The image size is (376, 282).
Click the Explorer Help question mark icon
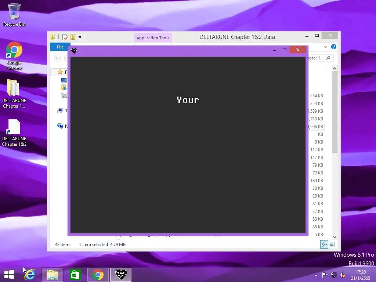click(x=333, y=47)
